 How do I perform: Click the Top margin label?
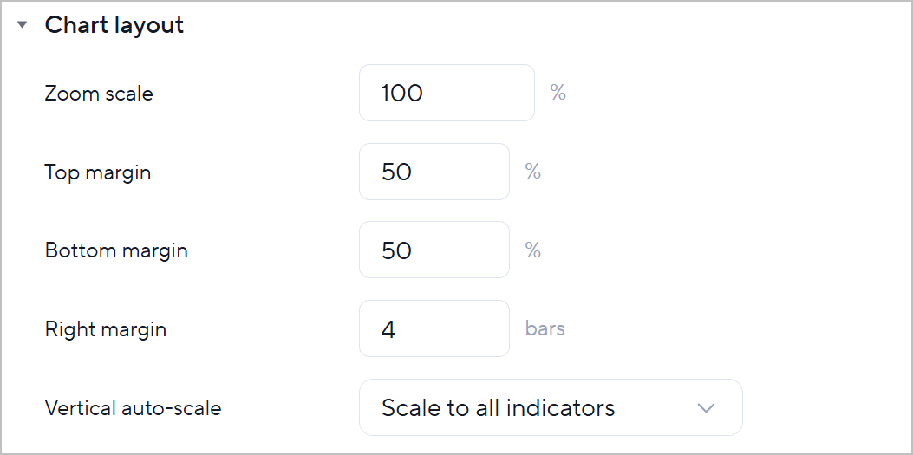[x=98, y=172]
